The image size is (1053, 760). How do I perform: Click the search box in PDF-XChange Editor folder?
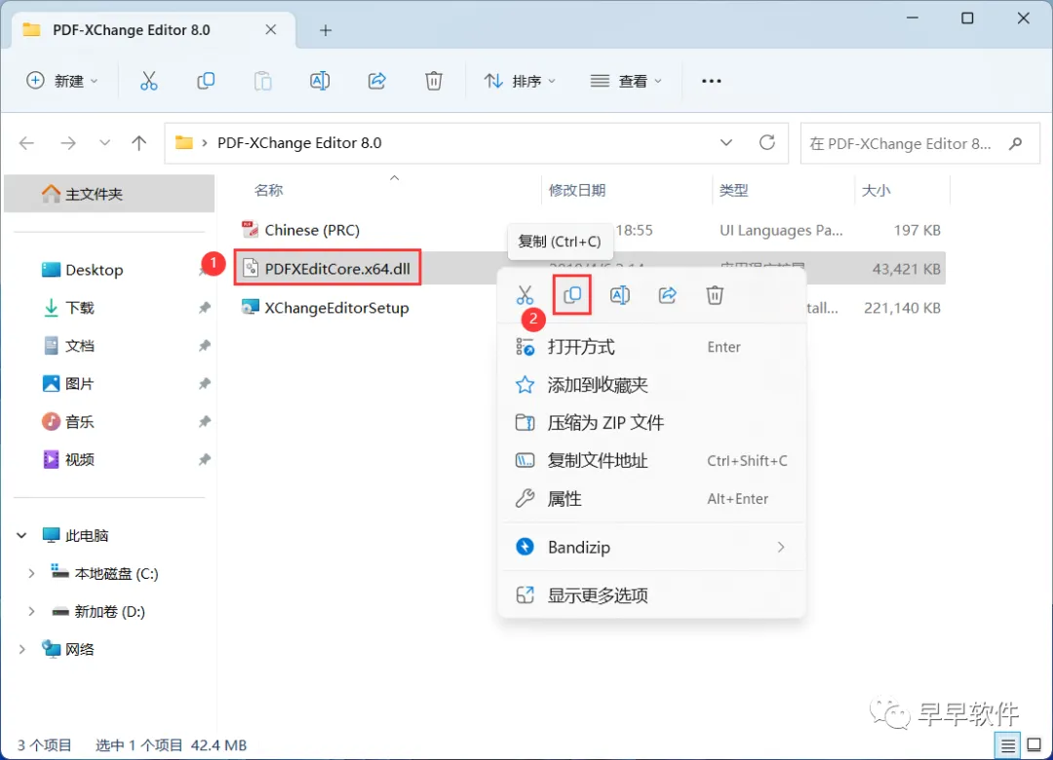click(920, 143)
